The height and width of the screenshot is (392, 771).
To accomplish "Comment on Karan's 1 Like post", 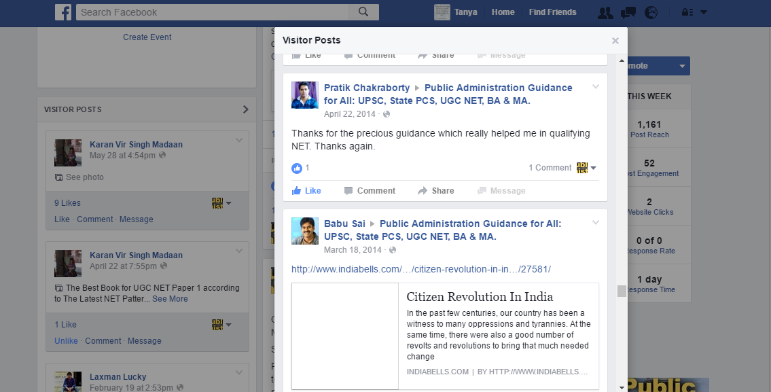I will 103,341.
